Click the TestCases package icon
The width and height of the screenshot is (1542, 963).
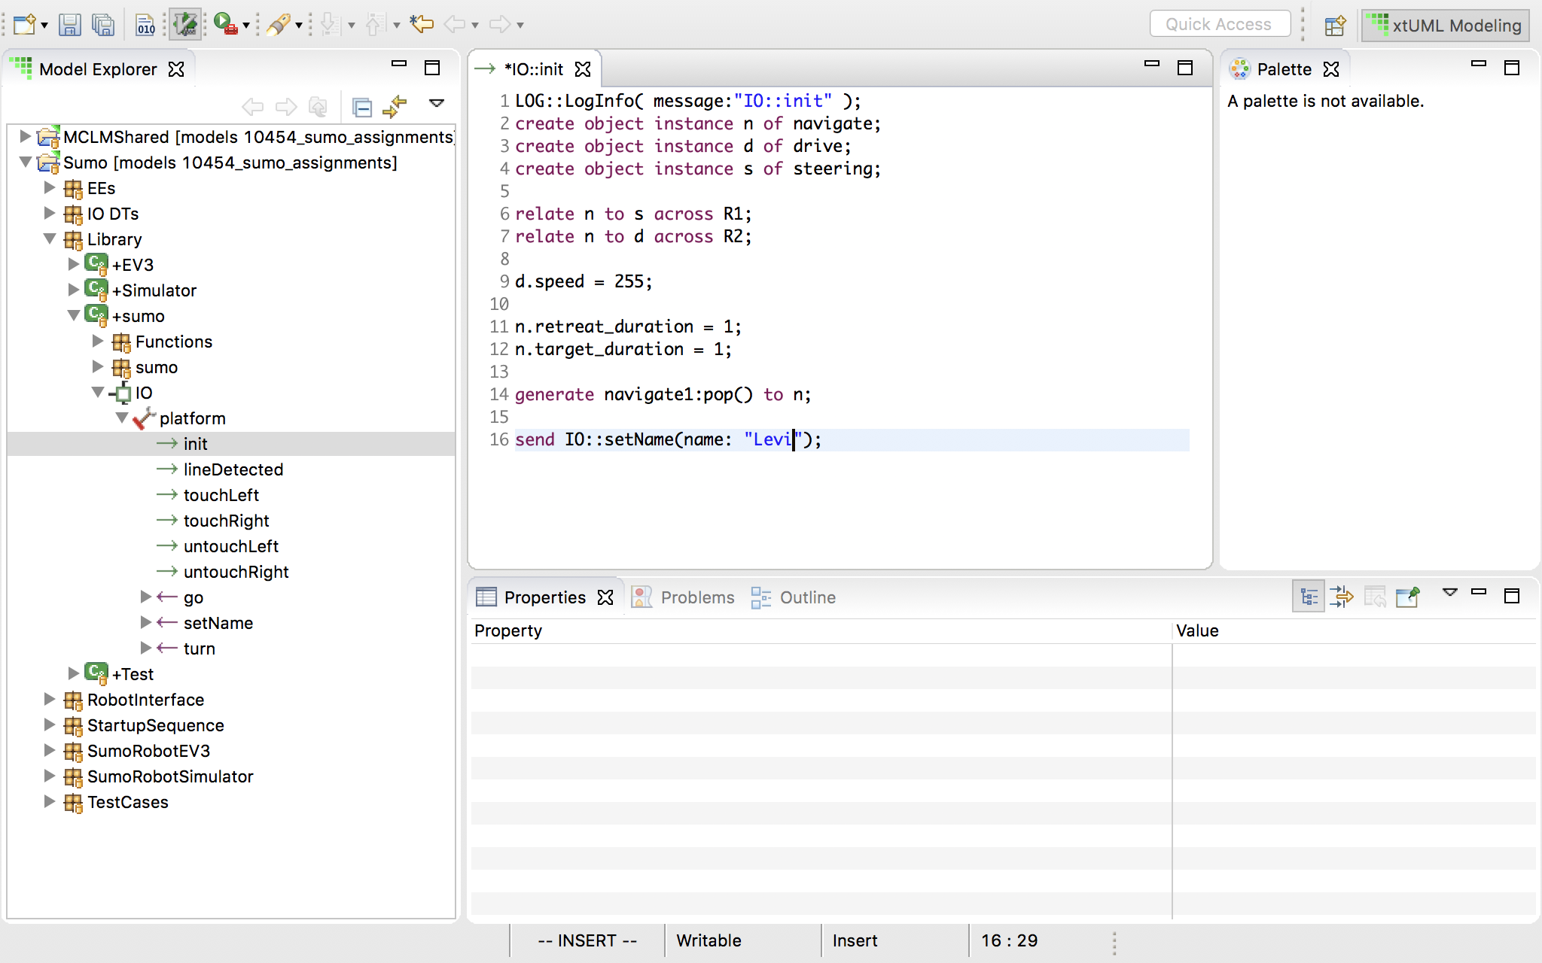[73, 802]
